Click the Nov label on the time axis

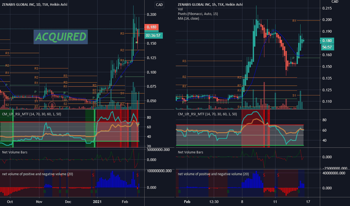39,202
